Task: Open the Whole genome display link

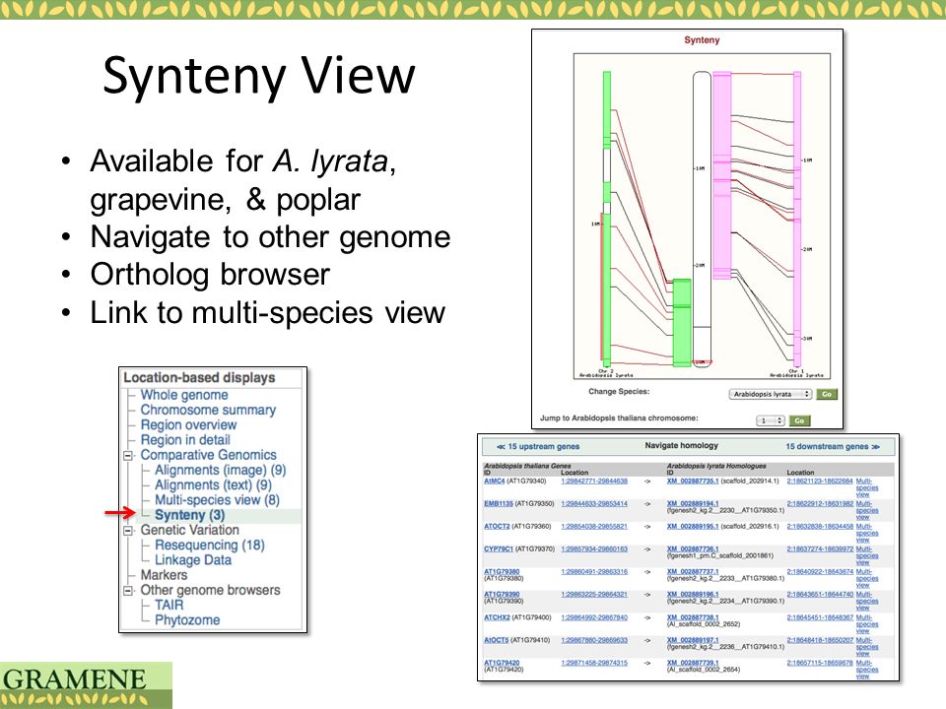Action: pos(184,395)
